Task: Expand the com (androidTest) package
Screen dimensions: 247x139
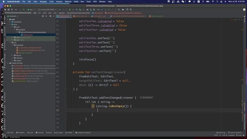Action: click(12, 37)
